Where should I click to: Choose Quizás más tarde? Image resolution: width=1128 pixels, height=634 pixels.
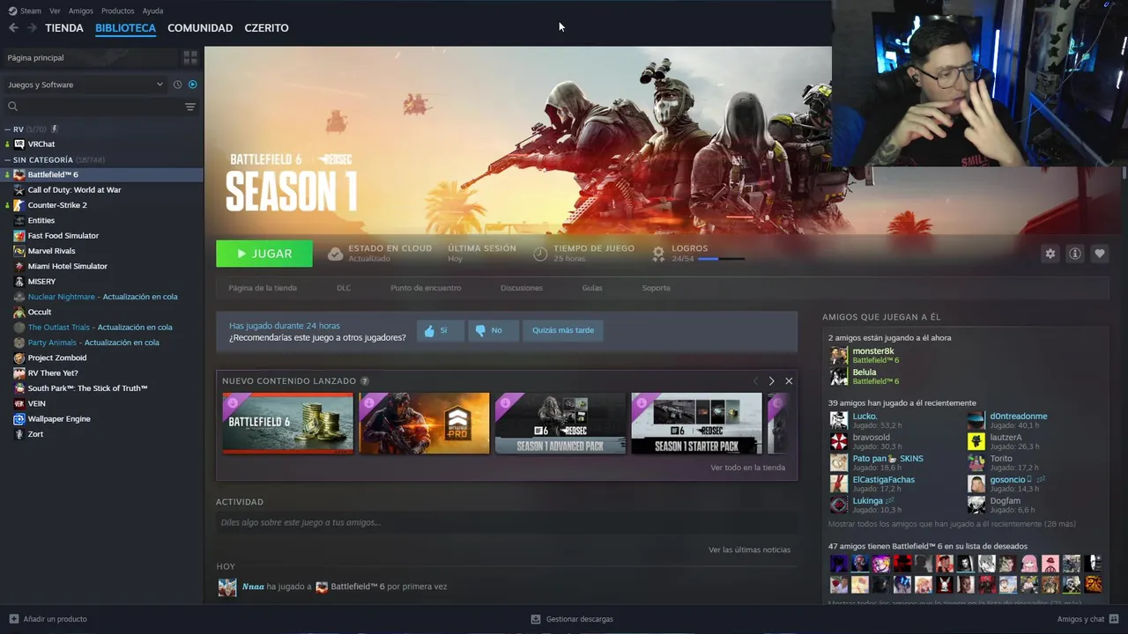563,330
